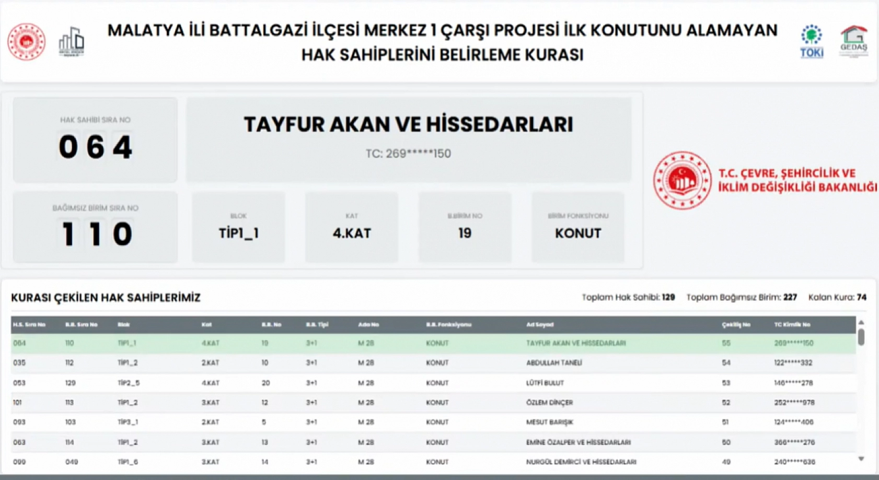Screen dimensions: 879x480
Task: Click the 'TC Kimlik No' column header
Action: pos(792,324)
